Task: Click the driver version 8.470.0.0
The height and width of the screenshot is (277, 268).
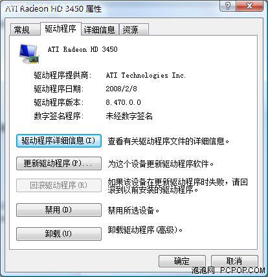Action: coord(123,102)
